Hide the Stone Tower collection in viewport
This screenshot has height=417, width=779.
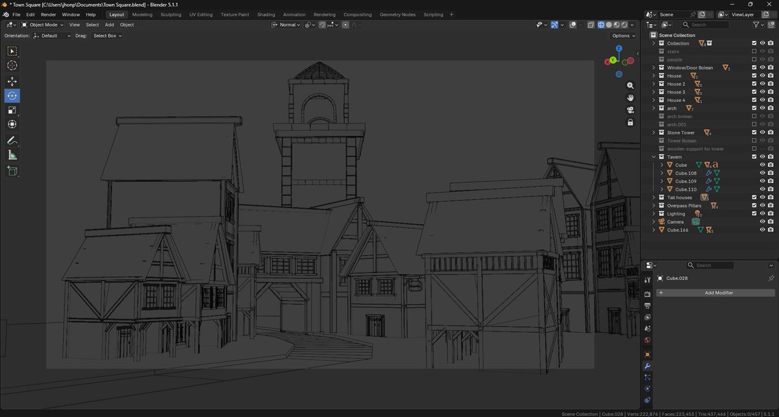point(761,132)
